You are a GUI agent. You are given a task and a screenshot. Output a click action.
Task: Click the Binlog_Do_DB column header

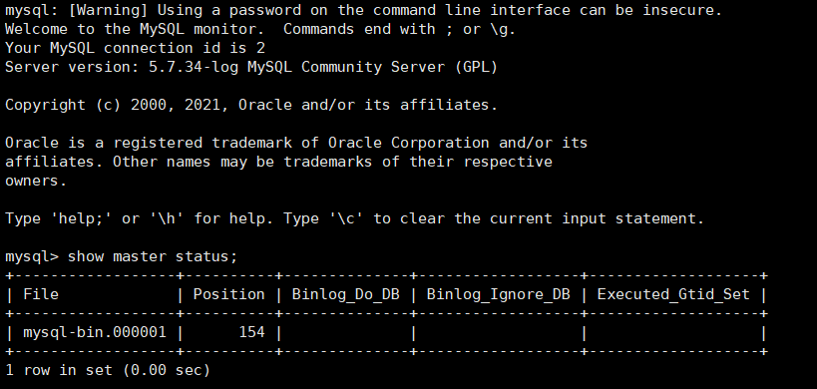pos(345,295)
